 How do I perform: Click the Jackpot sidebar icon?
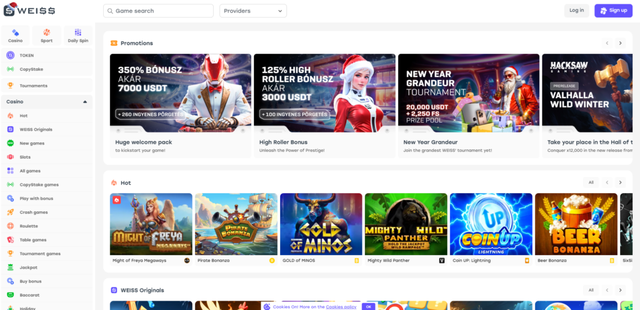[10, 267]
